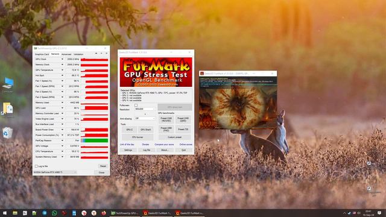This screenshot has width=386, height=217.
Task: Open the Windows Start menu
Action: 5,213
